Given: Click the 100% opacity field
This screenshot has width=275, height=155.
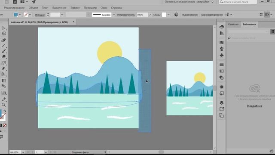Looking at the screenshot, I should 142,15.
